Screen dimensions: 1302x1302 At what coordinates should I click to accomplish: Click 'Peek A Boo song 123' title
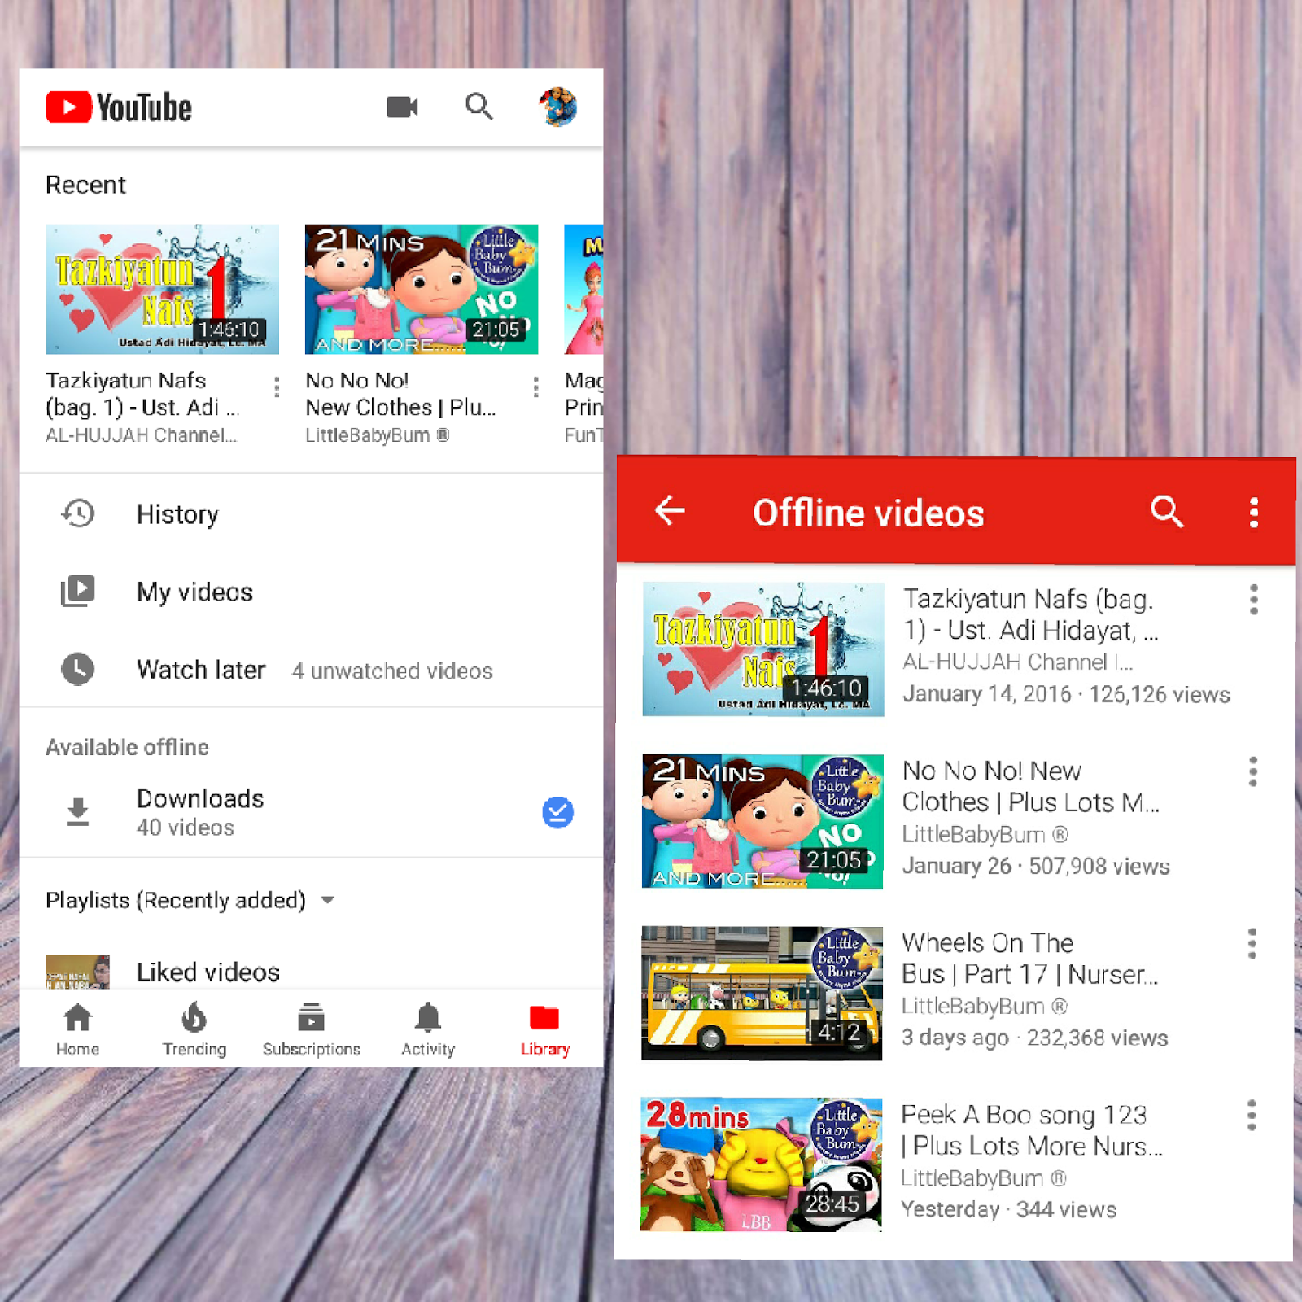(1031, 1129)
